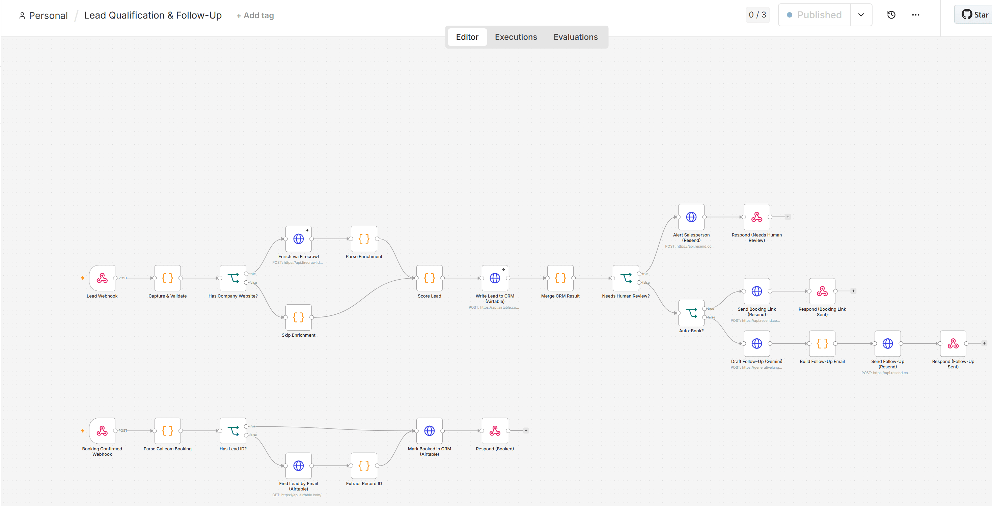Image resolution: width=992 pixels, height=506 pixels.
Task: Open the Score Lead node
Action: [x=430, y=278]
